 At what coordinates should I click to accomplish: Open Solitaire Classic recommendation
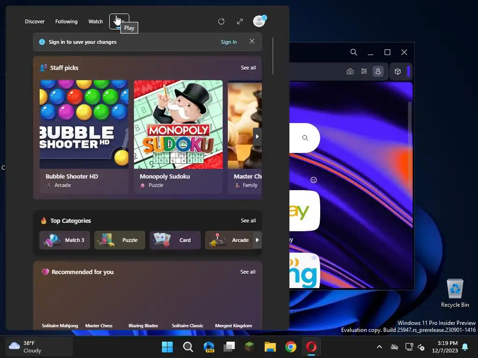click(x=188, y=326)
